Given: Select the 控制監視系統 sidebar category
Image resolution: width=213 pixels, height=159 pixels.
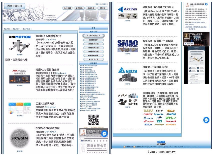Looking at the screenshot, I should coord(93,44).
